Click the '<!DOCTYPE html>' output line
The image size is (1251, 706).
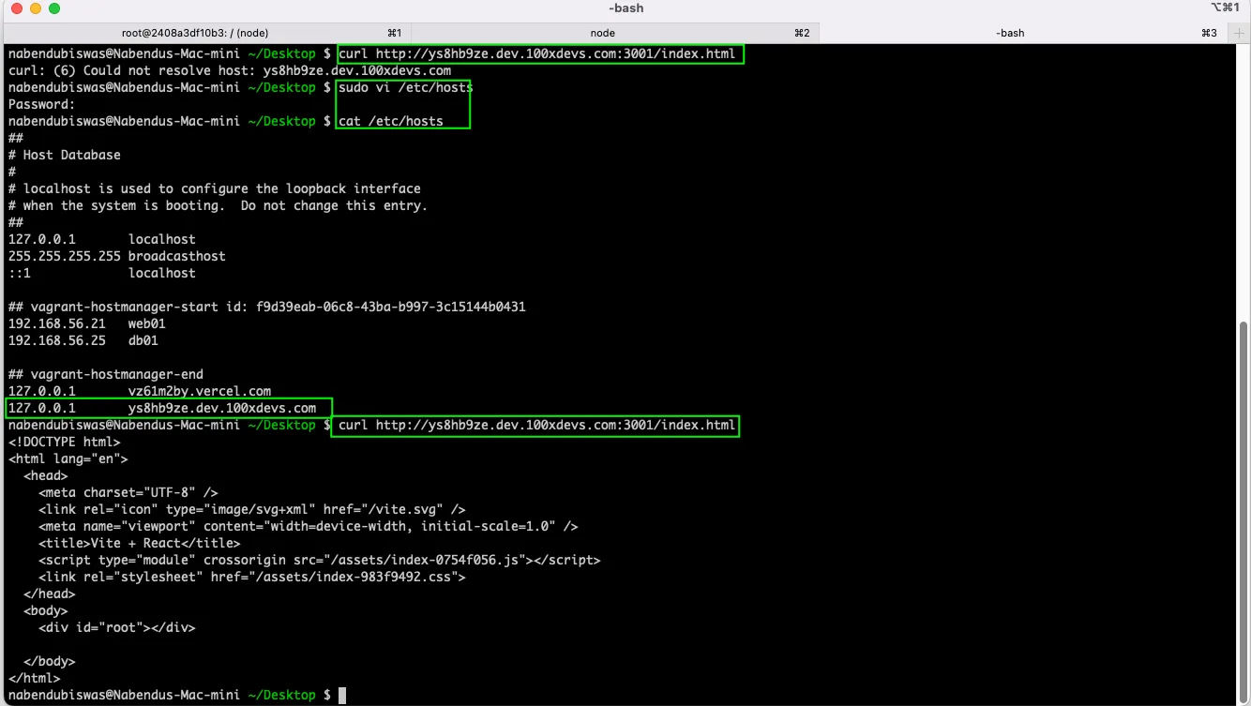pyautogui.click(x=64, y=442)
